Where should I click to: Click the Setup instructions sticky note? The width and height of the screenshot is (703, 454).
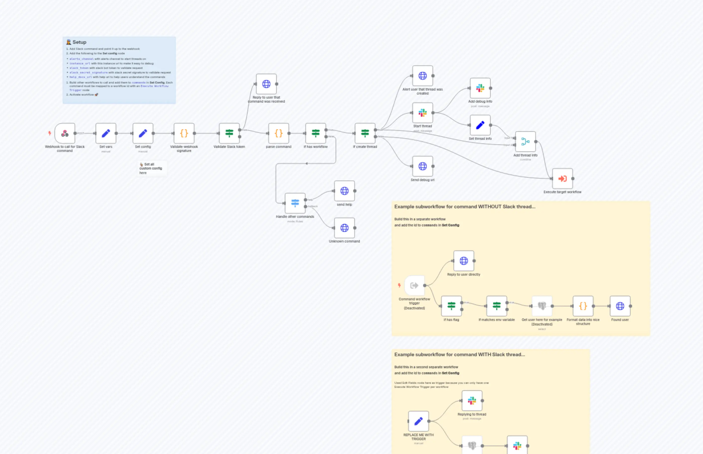(119, 70)
